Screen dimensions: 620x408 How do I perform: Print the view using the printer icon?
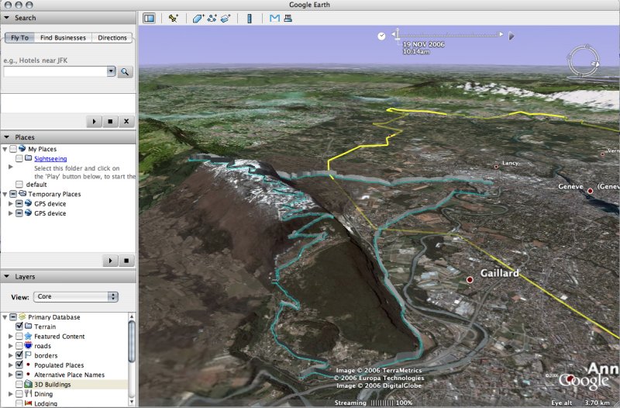coord(288,18)
